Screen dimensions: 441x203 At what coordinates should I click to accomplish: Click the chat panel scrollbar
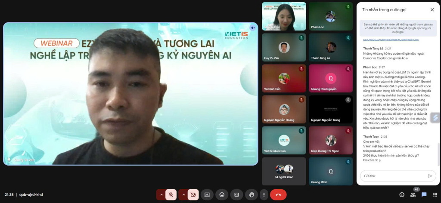[438, 154]
